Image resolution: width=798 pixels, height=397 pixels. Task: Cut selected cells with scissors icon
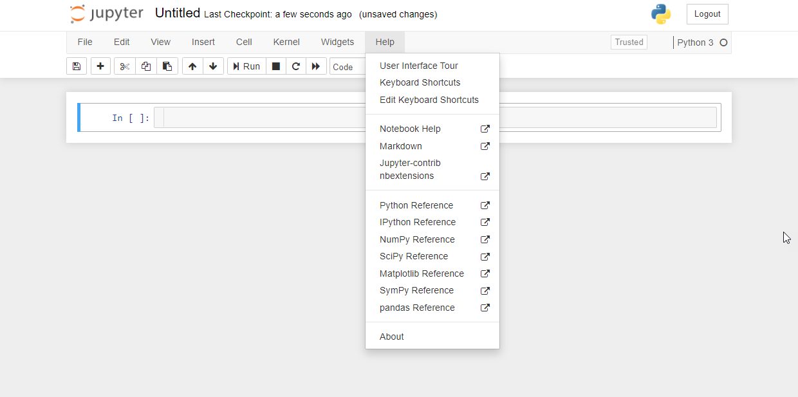125,66
